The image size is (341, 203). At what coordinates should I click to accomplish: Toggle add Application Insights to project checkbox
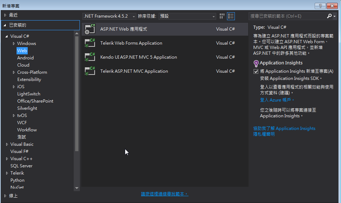256,71
